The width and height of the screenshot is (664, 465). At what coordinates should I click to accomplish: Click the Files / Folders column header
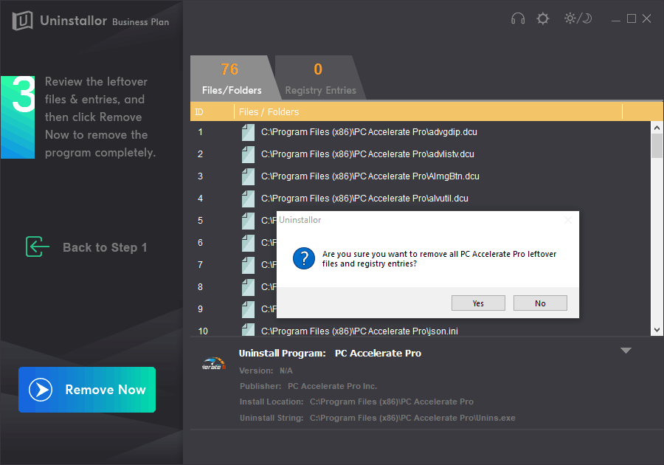point(428,111)
